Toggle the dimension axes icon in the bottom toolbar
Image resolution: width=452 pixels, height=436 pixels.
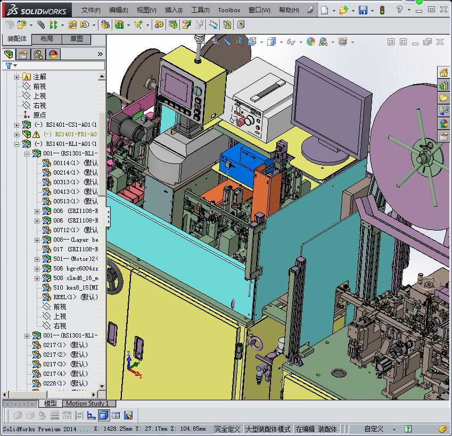pyautogui.click(x=92, y=415)
